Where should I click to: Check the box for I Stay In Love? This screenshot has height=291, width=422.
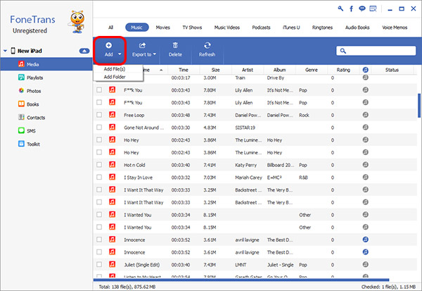99,178
